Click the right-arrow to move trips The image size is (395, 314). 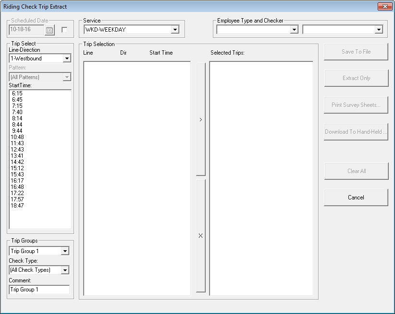coord(200,119)
